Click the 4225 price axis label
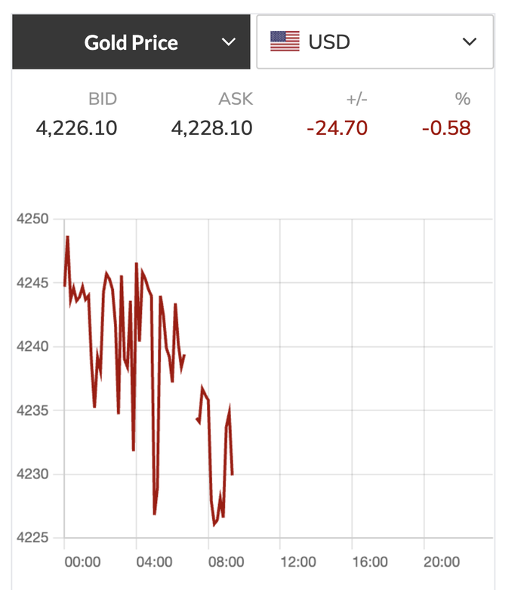 (32, 538)
